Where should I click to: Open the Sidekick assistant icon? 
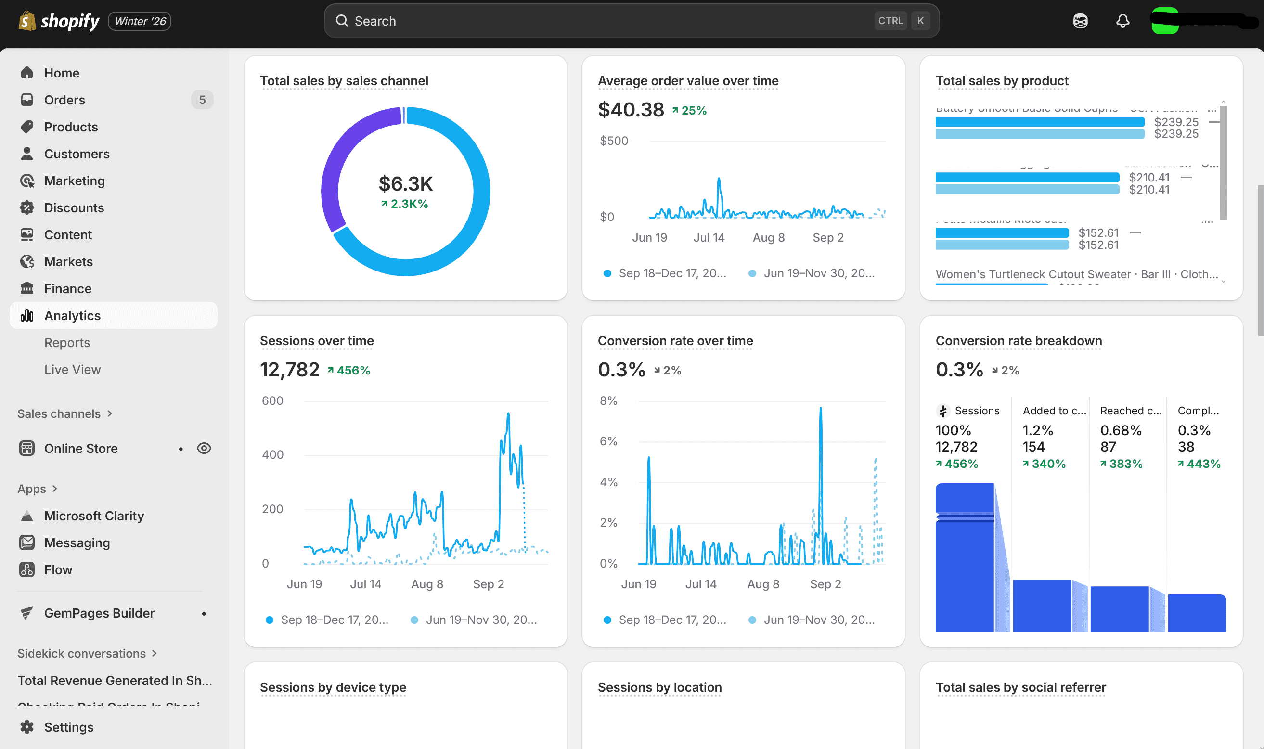point(1080,21)
